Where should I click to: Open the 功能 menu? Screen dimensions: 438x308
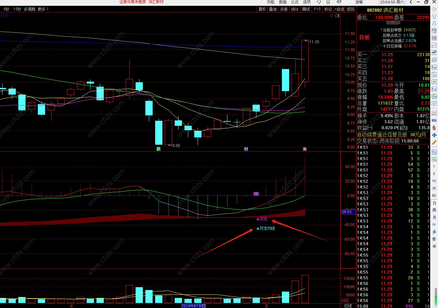(x=271, y=2)
